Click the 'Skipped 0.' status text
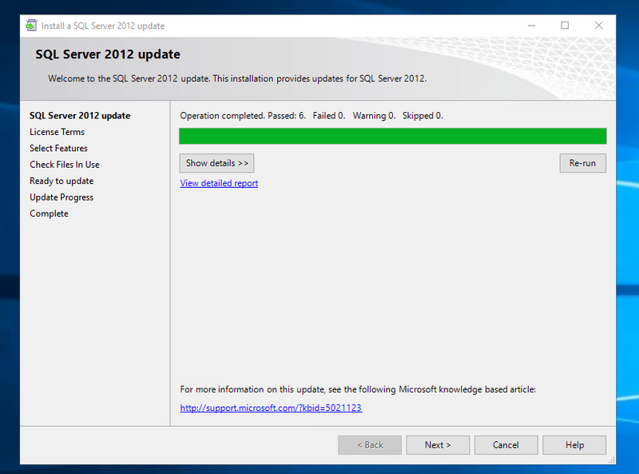This screenshot has width=639, height=474. pos(423,116)
